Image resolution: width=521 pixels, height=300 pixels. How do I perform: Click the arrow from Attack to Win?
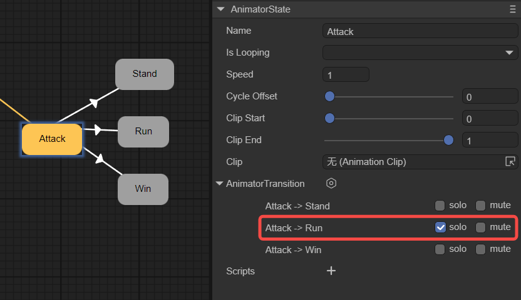pyautogui.click(x=98, y=159)
